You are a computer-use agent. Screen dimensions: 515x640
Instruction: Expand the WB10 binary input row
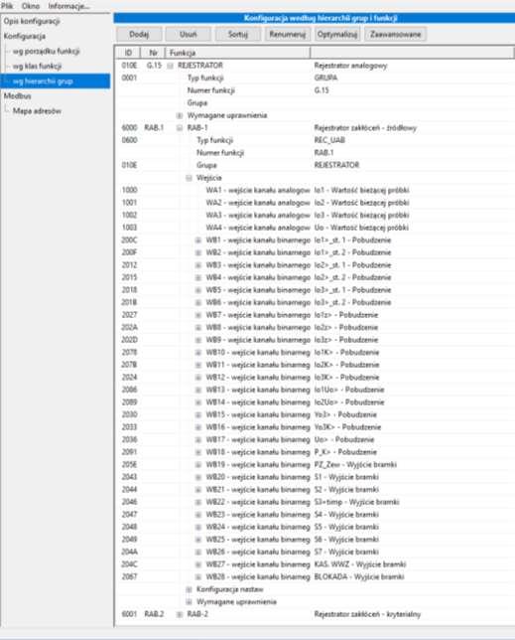coord(198,353)
